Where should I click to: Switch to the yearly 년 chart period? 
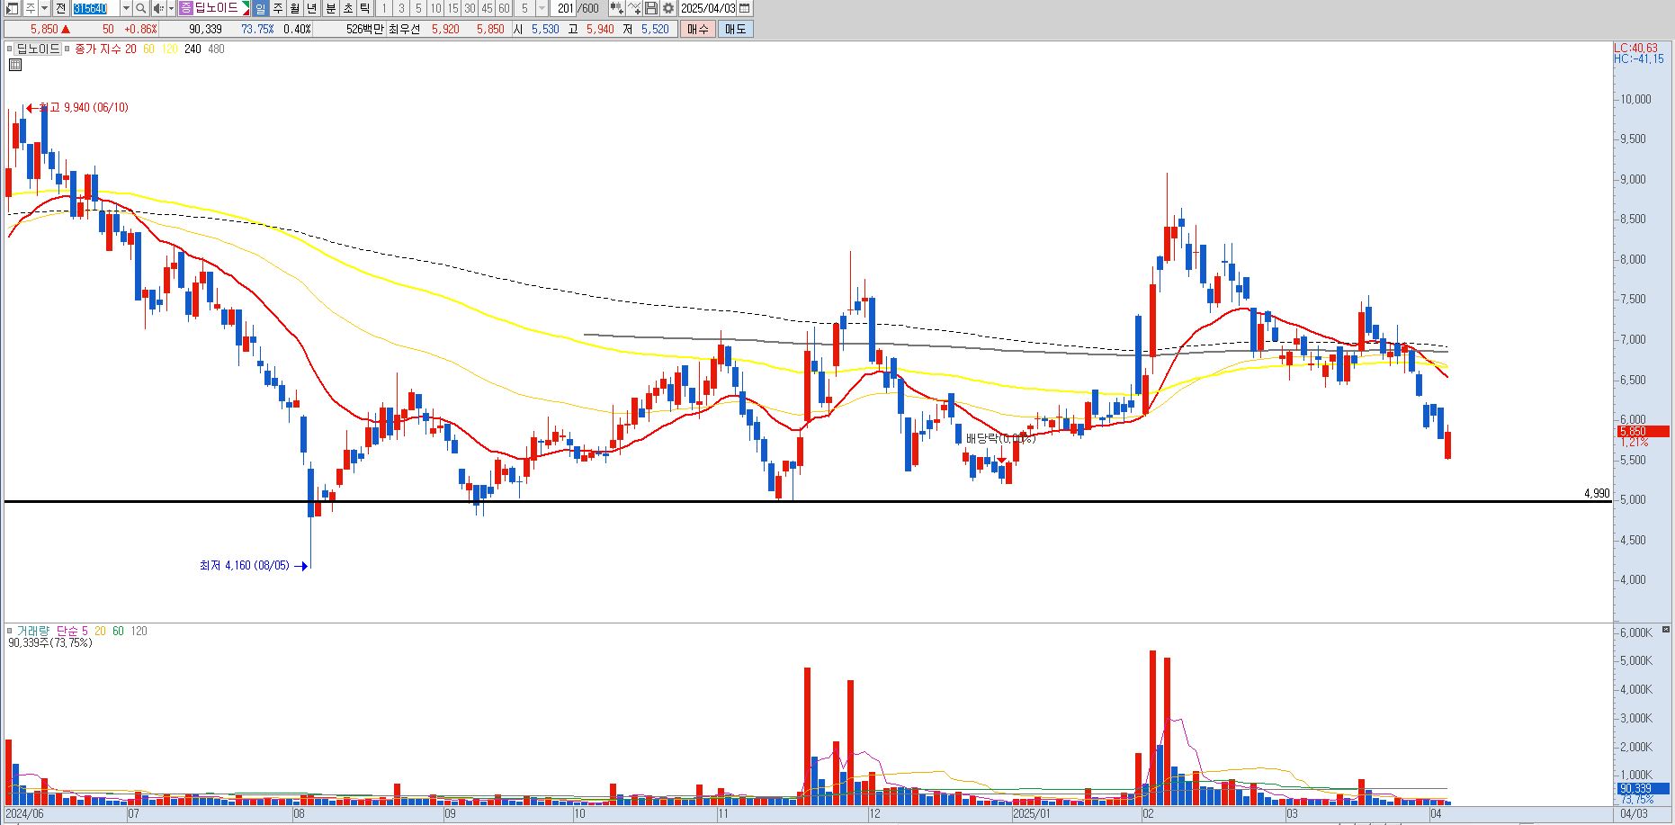[311, 8]
